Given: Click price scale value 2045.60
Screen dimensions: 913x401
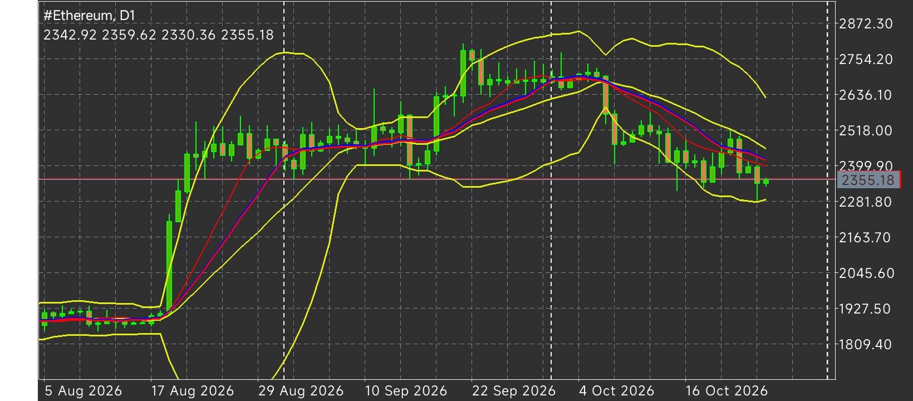Looking at the screenshot, I should click(866, 273).
